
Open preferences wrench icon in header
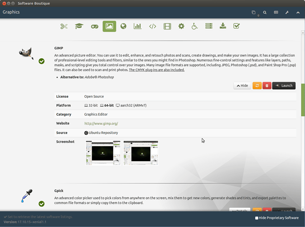(287, 12)
